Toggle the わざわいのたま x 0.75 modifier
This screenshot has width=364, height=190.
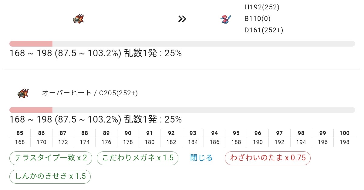coord(268,158)
